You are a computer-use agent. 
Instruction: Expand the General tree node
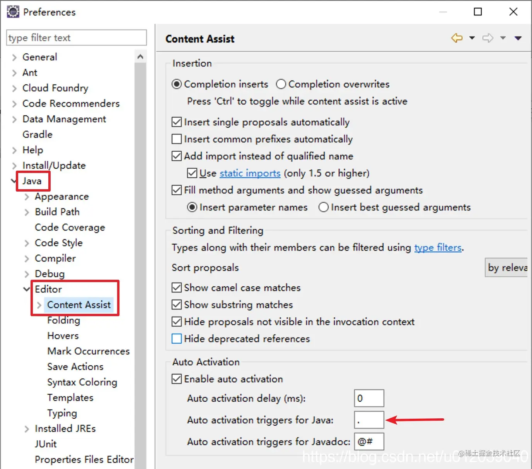coord(14,57)
